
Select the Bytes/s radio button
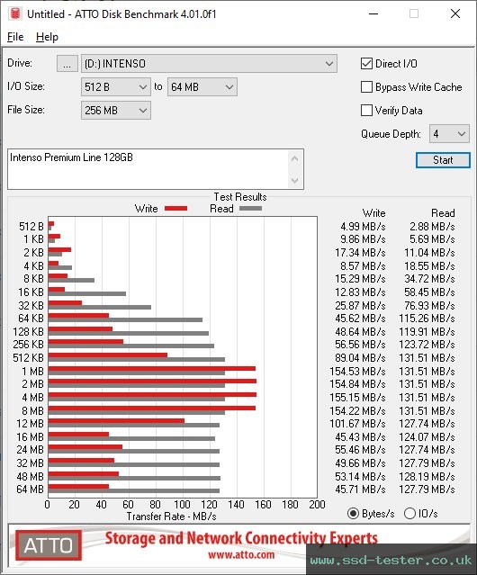(x=353, y=514)
